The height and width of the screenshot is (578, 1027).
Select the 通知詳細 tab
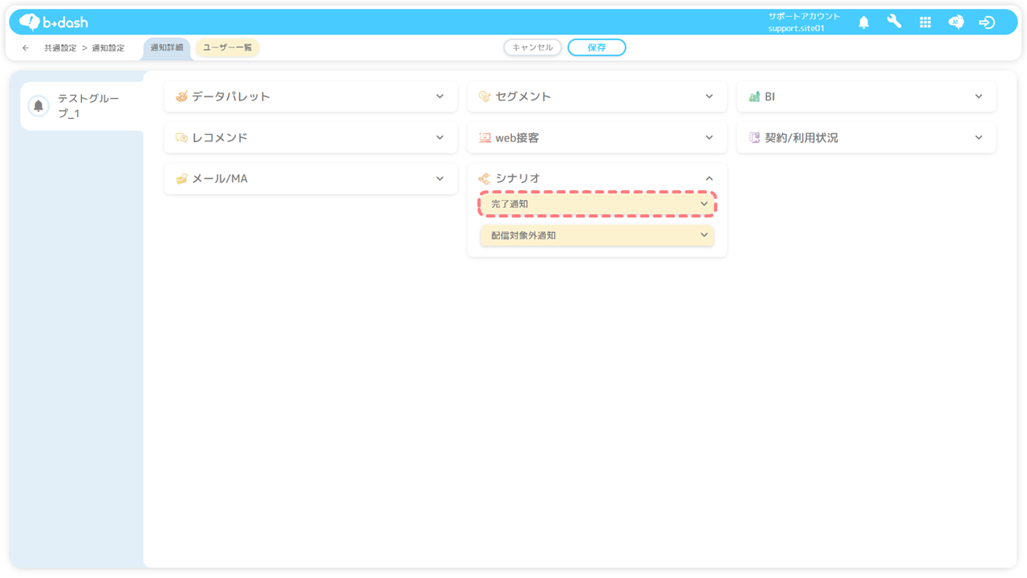(167, 47)
